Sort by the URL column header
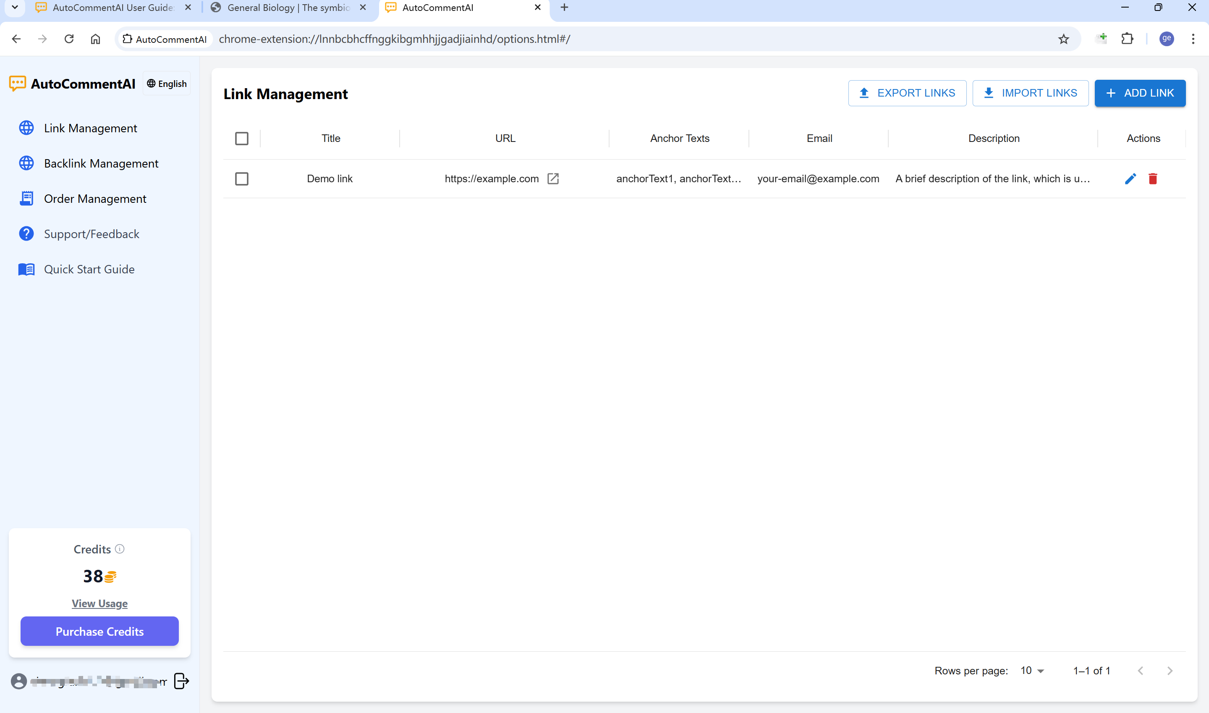This screenshot has width=1209, height=713. 505,139
